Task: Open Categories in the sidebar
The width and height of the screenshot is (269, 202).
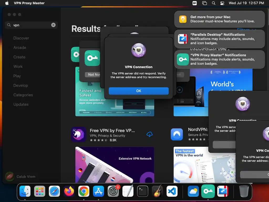Action: pos(23,95)
